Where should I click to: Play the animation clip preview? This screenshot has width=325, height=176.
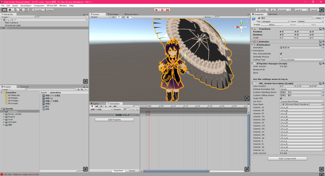pos(106,106)
